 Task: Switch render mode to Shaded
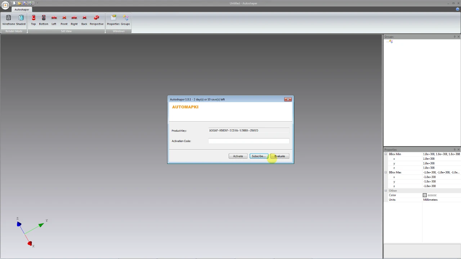[x=21, y=20]
